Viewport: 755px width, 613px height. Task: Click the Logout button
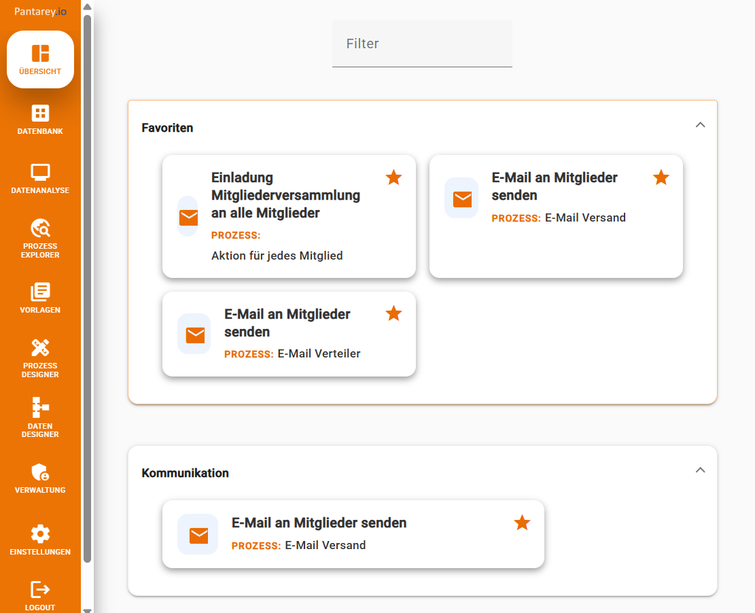(x=39, y=591)
